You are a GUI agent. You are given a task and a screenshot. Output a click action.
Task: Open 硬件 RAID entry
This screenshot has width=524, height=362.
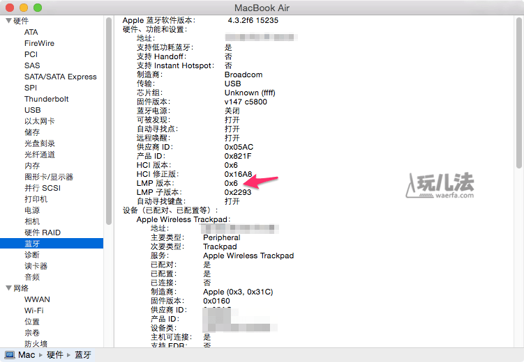click(x=43, y=233)
